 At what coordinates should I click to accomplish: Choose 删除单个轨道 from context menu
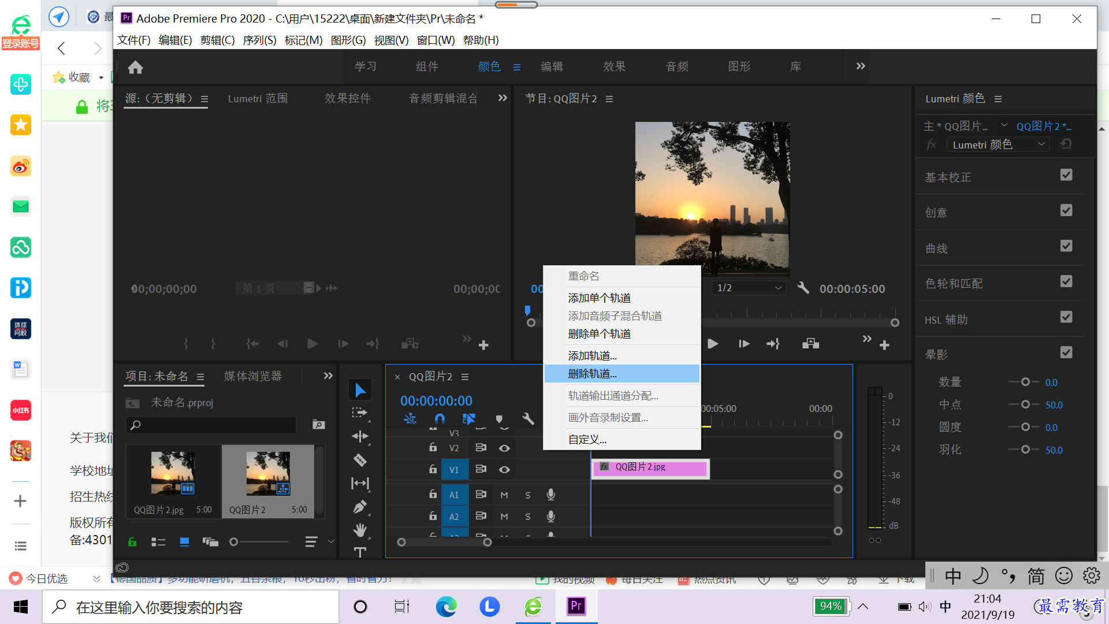click(x=622, y=334)
